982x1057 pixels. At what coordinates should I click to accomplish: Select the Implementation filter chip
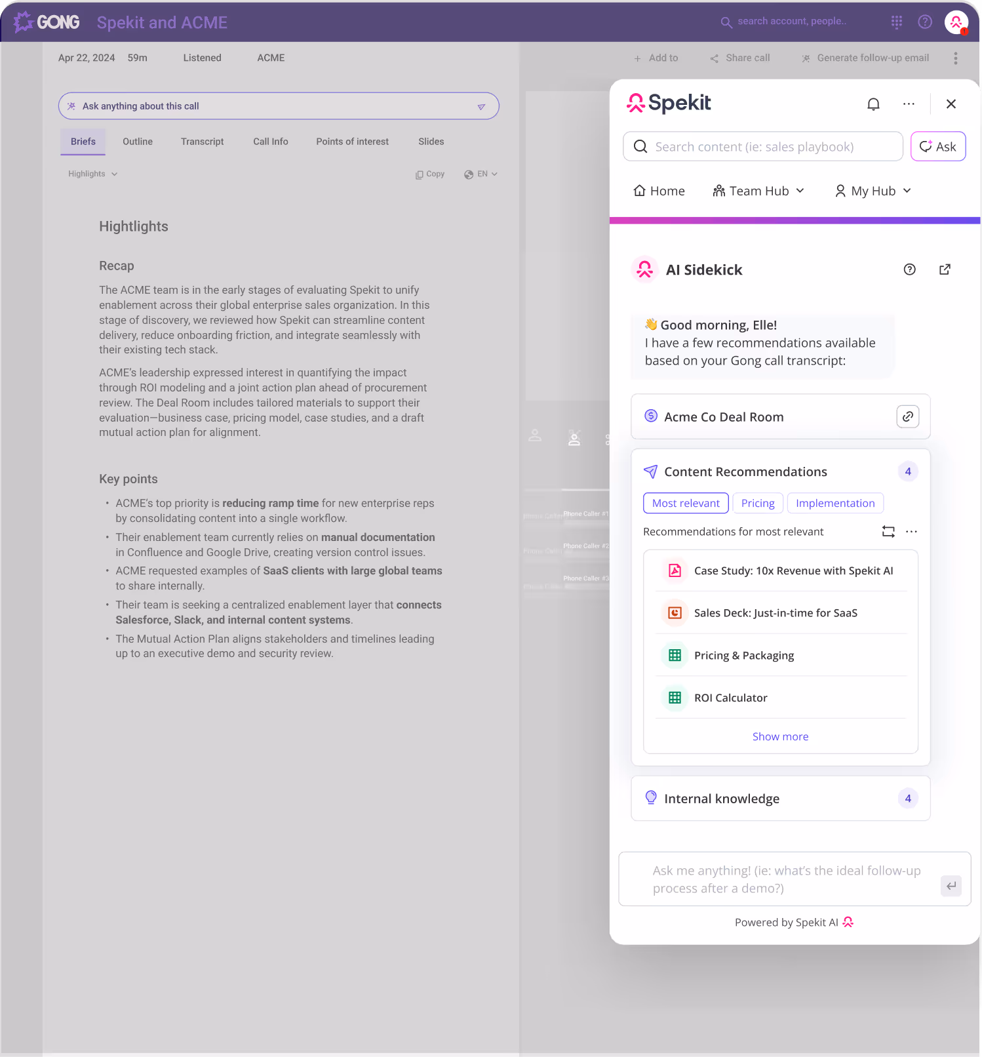click(x=835, y=503)
